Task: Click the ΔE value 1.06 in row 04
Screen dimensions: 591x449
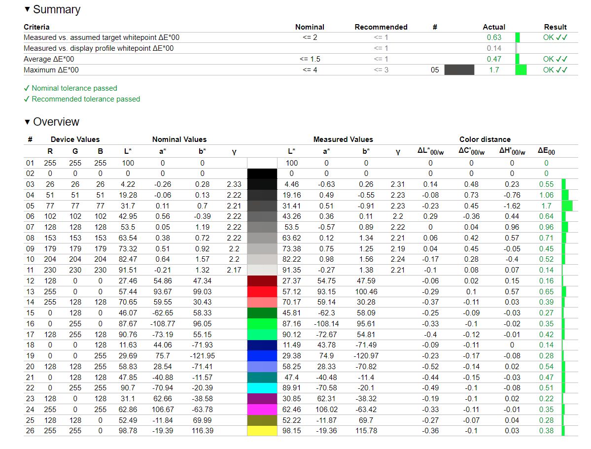Action: click(546, 195)
